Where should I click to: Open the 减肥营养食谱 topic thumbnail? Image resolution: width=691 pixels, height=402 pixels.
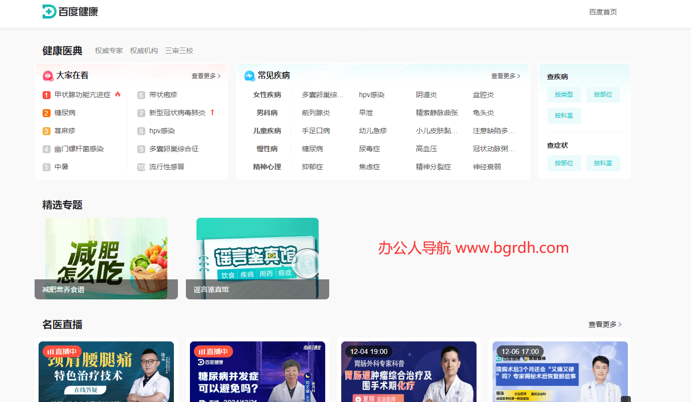(x=106, y=258)
